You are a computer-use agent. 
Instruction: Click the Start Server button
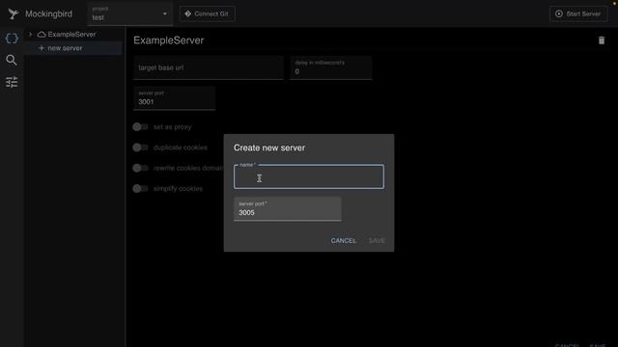coord(578,13)
